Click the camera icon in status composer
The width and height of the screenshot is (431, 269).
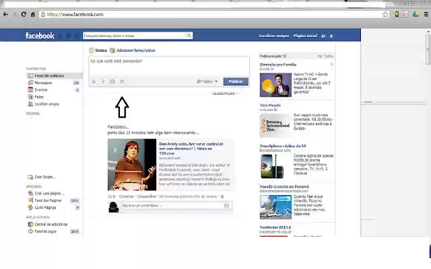tap(112, 81)
